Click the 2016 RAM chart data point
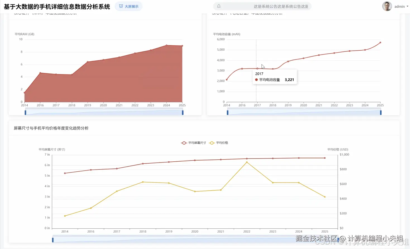 [x=40, y=73]
